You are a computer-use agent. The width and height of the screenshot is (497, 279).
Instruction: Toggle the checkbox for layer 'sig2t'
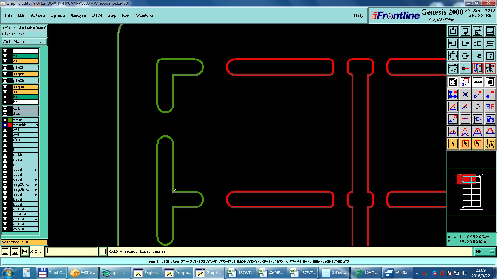point(5,74)
